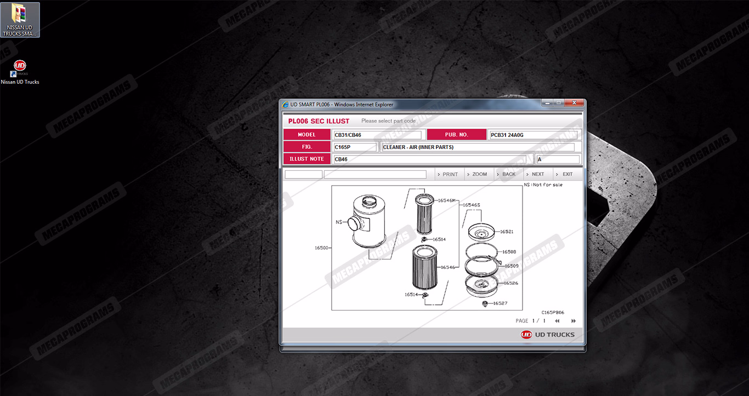Image resolution: width=749 pixels, height=396 pixels.
Task: Click the EXIT button
Action: click(568, 174)
